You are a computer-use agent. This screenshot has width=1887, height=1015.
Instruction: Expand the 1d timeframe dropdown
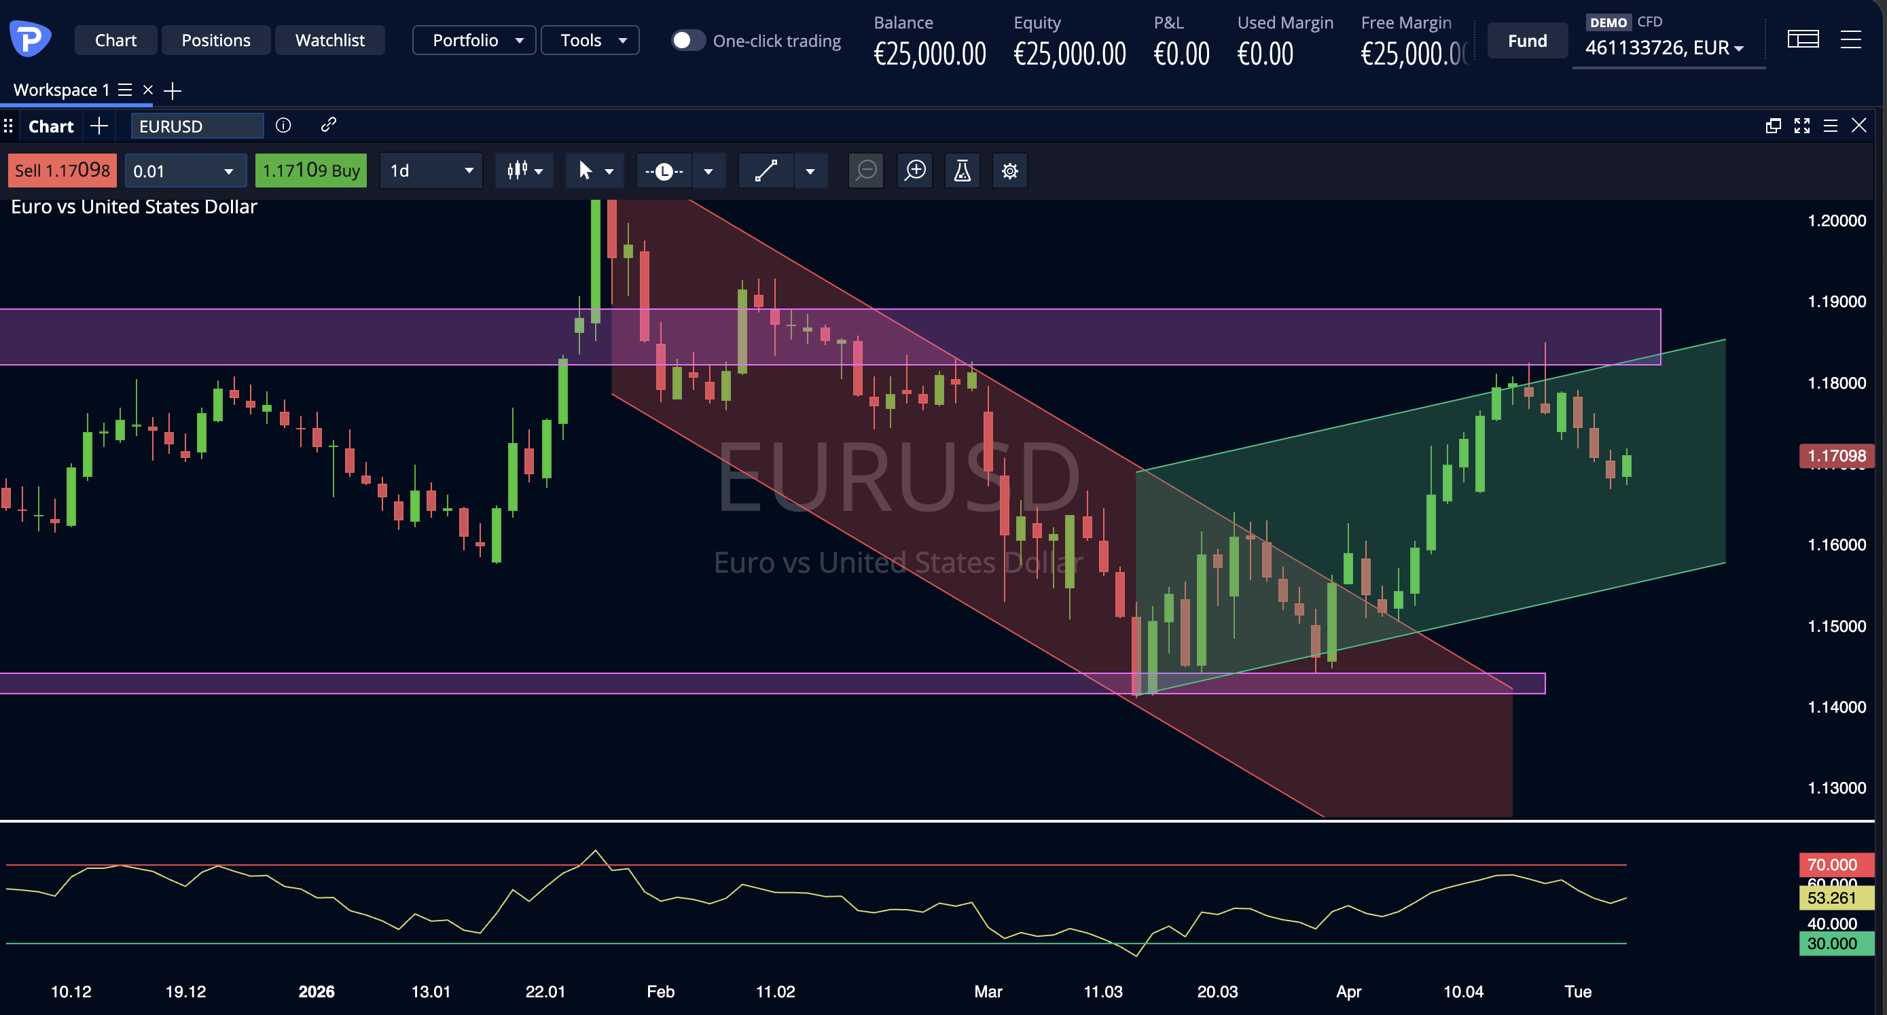click(431, 171)
